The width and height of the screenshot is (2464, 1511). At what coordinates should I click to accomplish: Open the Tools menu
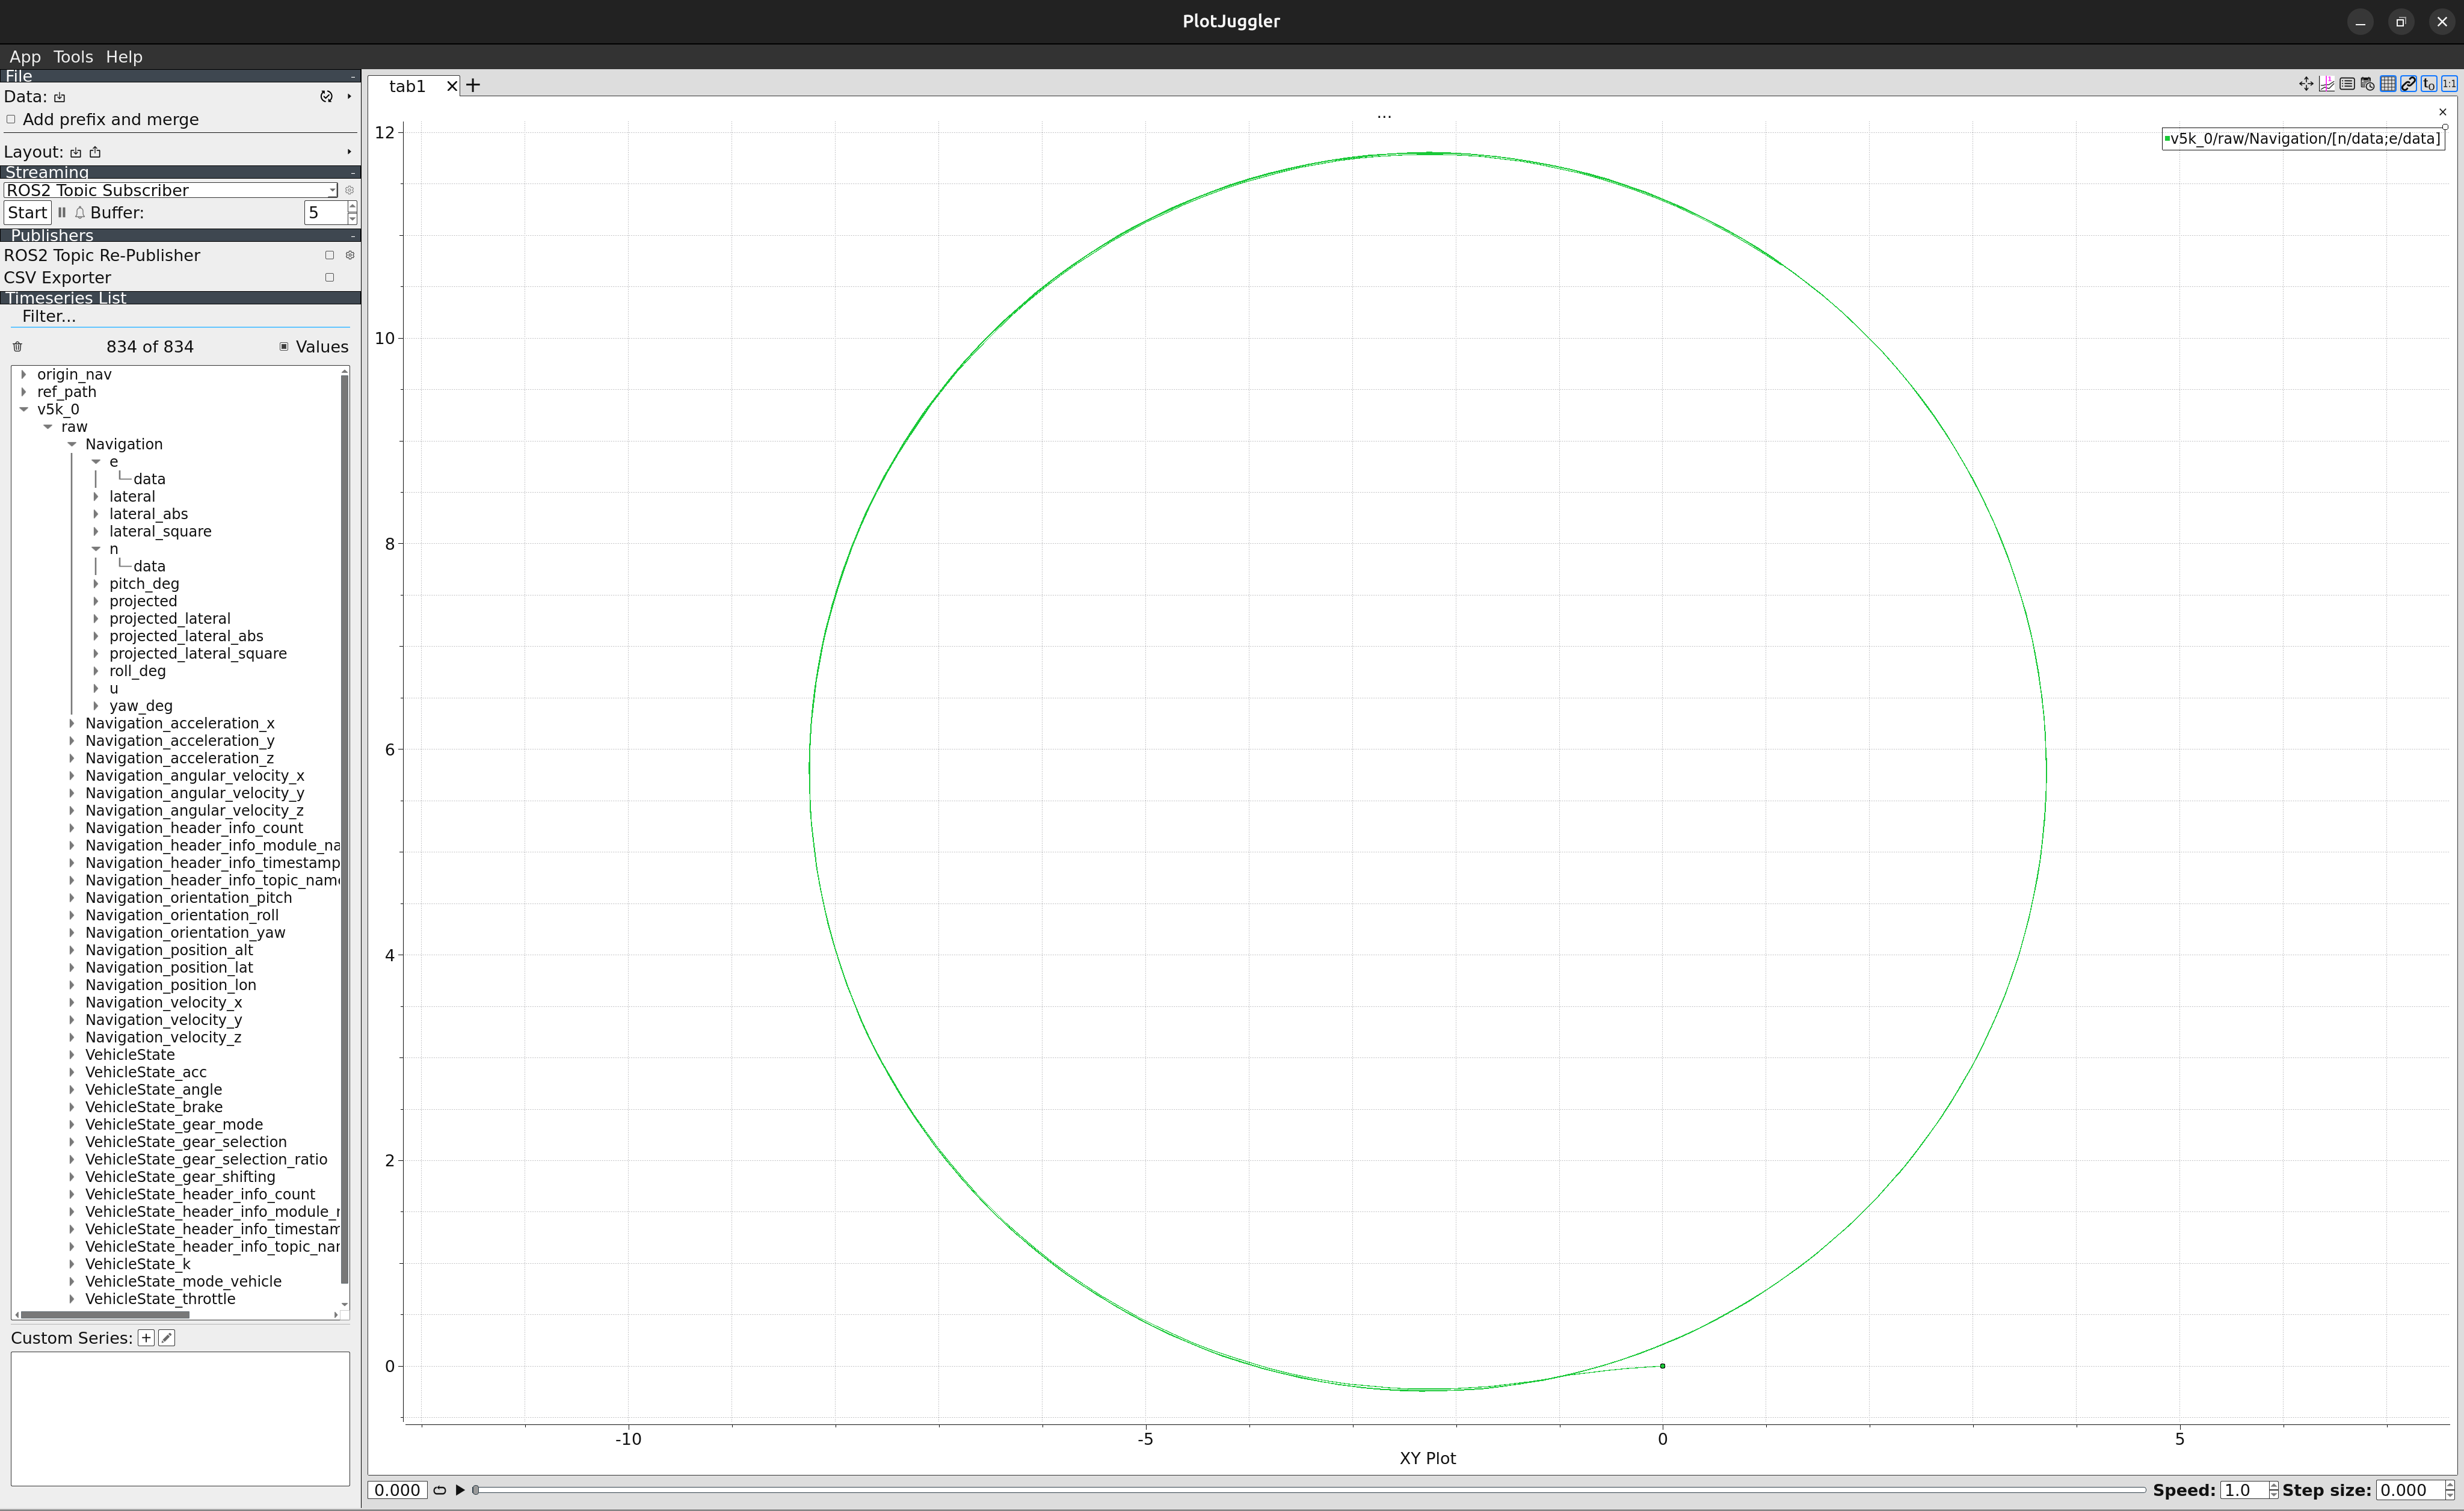[72, 57]
